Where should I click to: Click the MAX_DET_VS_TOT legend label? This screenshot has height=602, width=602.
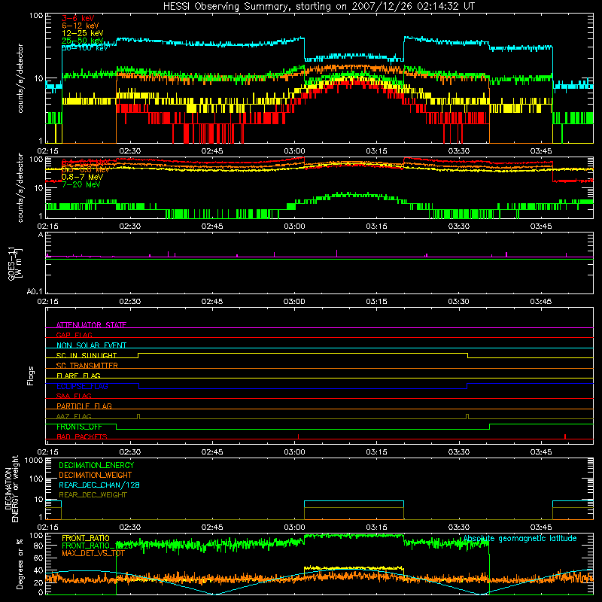point(93,553)
